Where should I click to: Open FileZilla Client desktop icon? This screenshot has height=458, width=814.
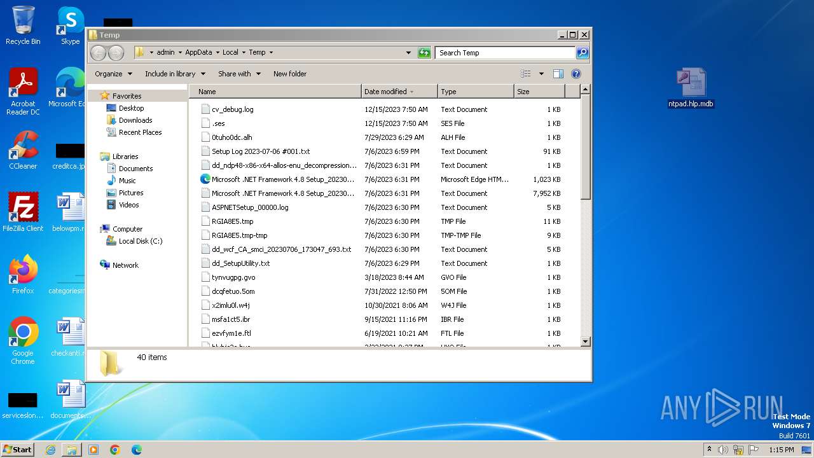click(x=23, y=212)
